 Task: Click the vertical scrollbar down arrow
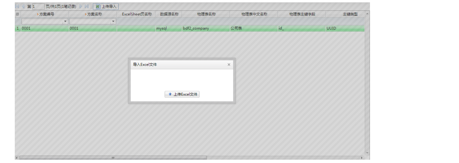(367, 153)
